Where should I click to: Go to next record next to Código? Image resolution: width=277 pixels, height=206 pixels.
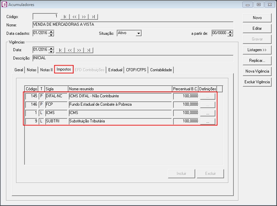(84, 17)
